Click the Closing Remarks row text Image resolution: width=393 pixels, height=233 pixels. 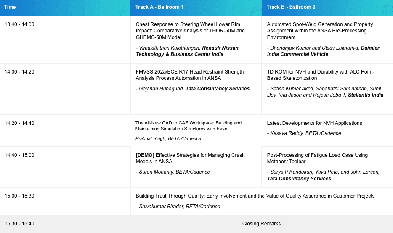point(261,224)
